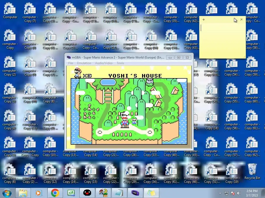This screenshot has height=198, width=265.
Task: Click inside the yellow sticky note text area
Action: pyautogui.click(x=222, y=40)
